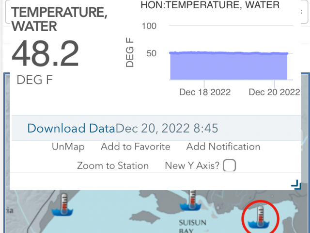Click the SUISUN BAY map label

pyautogui.click(x=192, y=226)
